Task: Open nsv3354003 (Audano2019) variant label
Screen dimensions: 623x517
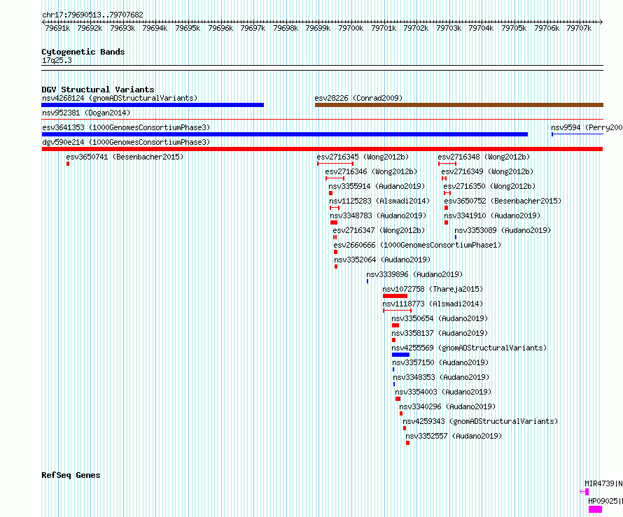Action: click(x=443, y=392)
